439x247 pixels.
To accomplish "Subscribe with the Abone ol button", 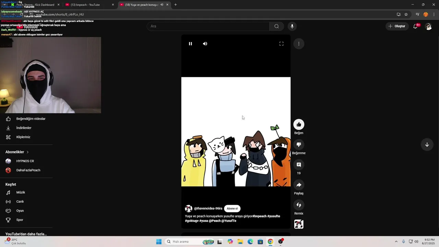I will click(x=232, y=209).
